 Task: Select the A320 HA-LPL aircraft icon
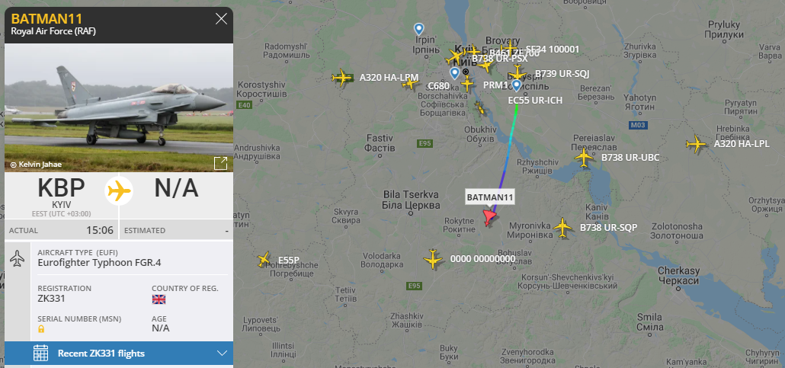pos(696,144)
